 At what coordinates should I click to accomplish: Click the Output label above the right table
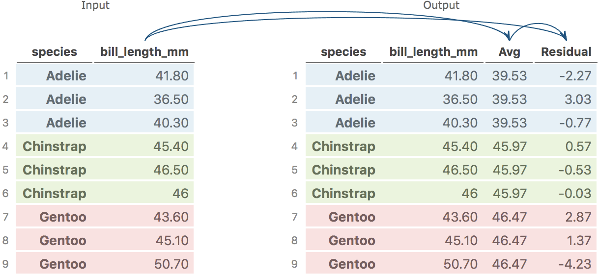pos(441,6)
